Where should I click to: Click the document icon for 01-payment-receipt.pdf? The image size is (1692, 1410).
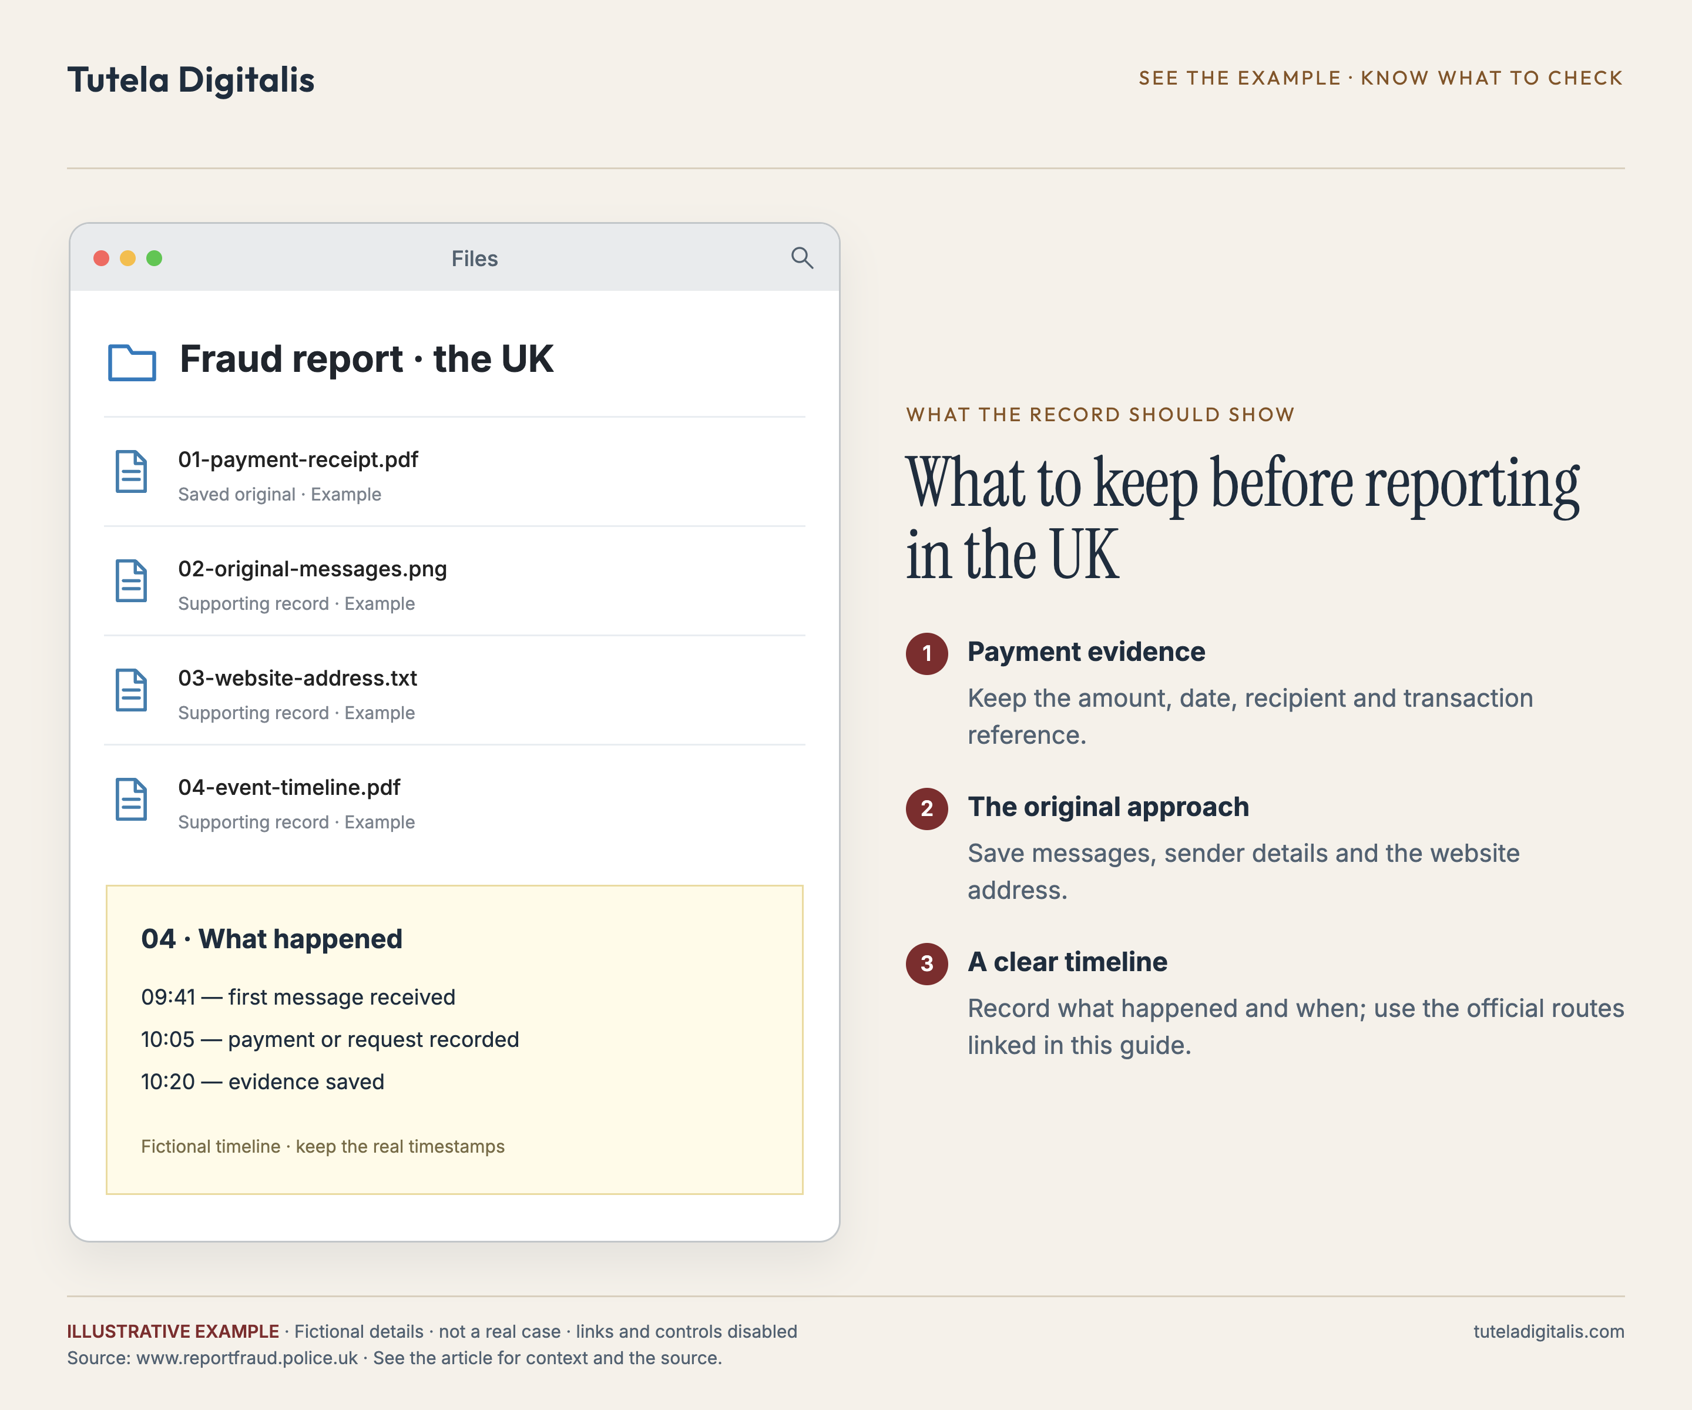pos(132,471)
